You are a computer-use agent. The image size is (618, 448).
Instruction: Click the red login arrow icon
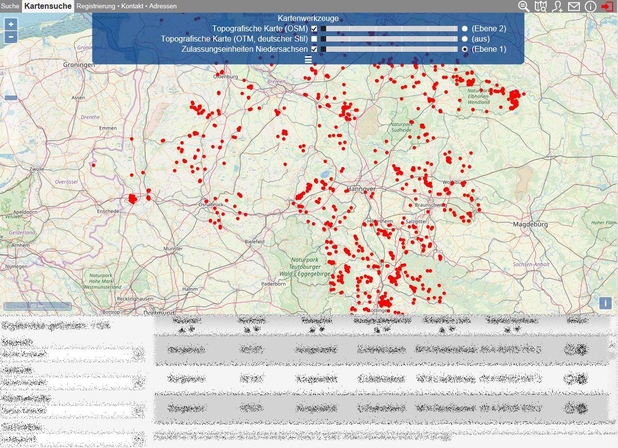pos(607,6)
